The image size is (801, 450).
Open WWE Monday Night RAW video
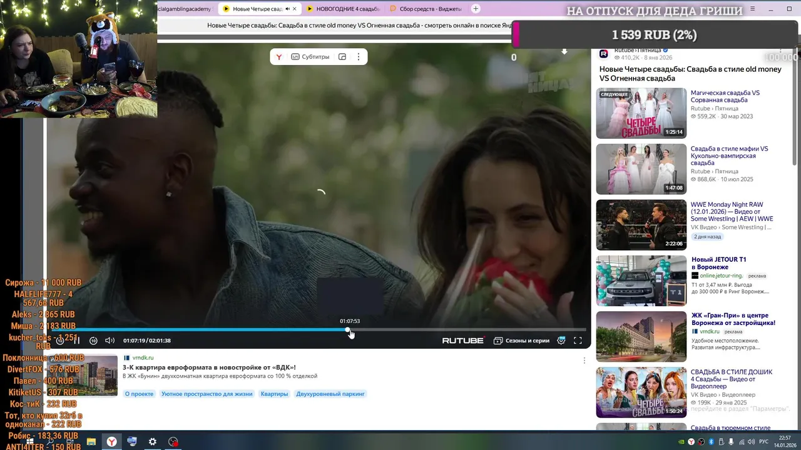click(732, 211)
